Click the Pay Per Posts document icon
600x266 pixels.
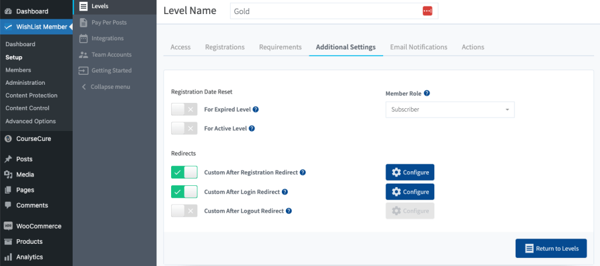pos(83,23)
